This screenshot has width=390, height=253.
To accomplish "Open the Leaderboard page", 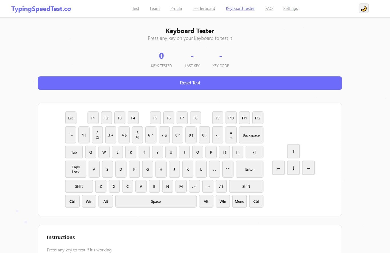I will tap(204, 8).
